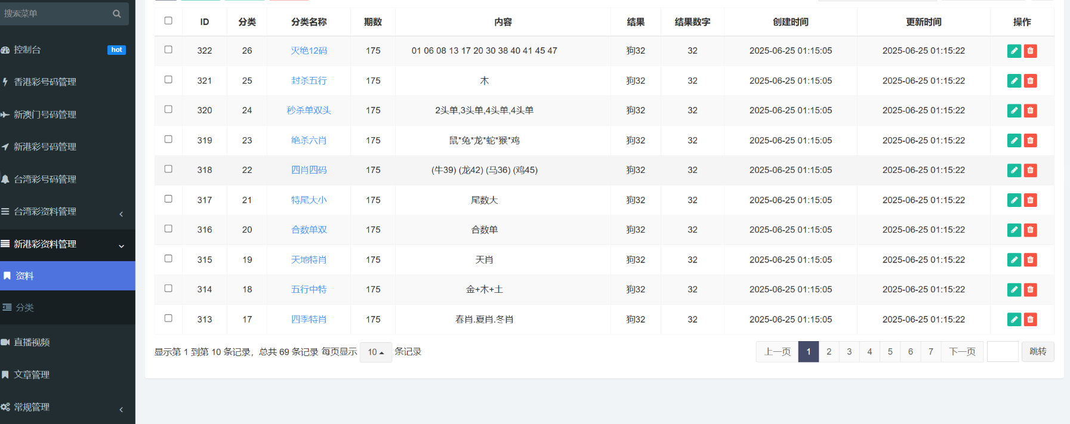Viewport: 1070px width, 424px height.
Task: Delete row 318 with red trash icon
Action: coord(1030,170)
